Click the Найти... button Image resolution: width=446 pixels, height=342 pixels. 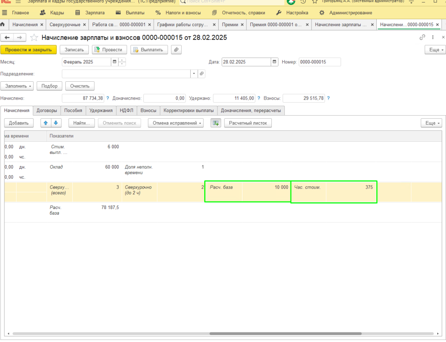tap(81, 123)
